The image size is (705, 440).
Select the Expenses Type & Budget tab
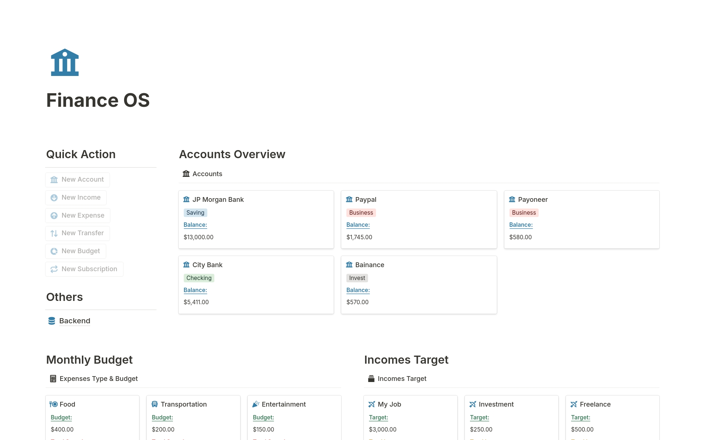[94, 379]
